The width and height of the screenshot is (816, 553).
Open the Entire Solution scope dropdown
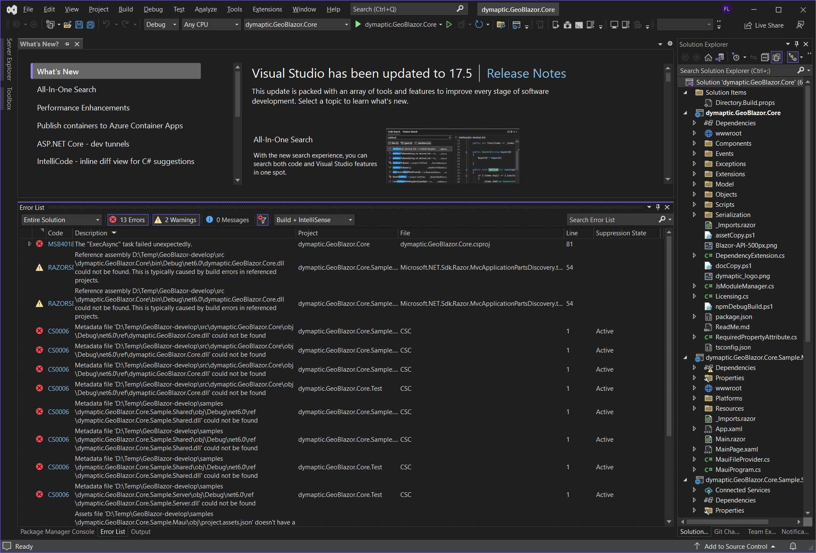click(61, 220)
